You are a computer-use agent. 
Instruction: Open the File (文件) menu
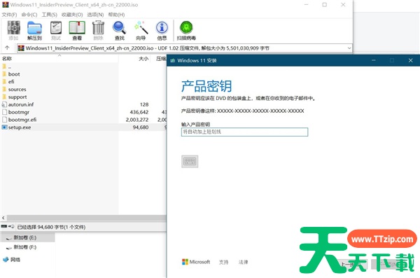(9, 15)
